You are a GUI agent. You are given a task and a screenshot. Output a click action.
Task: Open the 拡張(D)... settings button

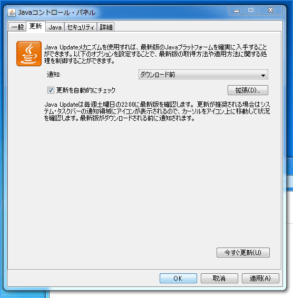pos(248,90)
